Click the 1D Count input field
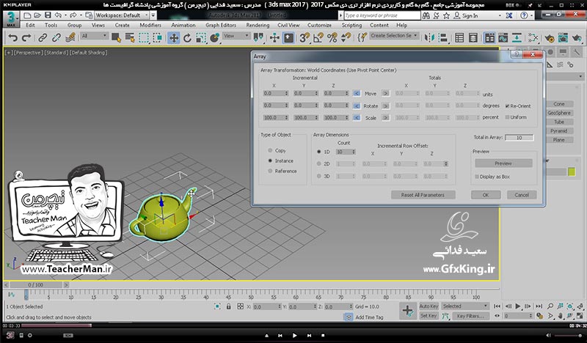Screen dimensions: 587x343 point(346,152)
